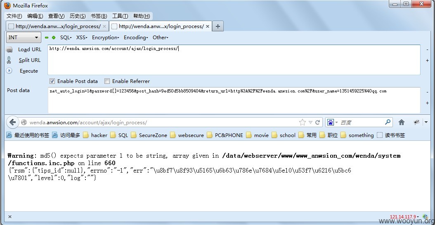Open the search engine selector arrow
Viewport: 435px width, 225px height.
coord(336,122)
